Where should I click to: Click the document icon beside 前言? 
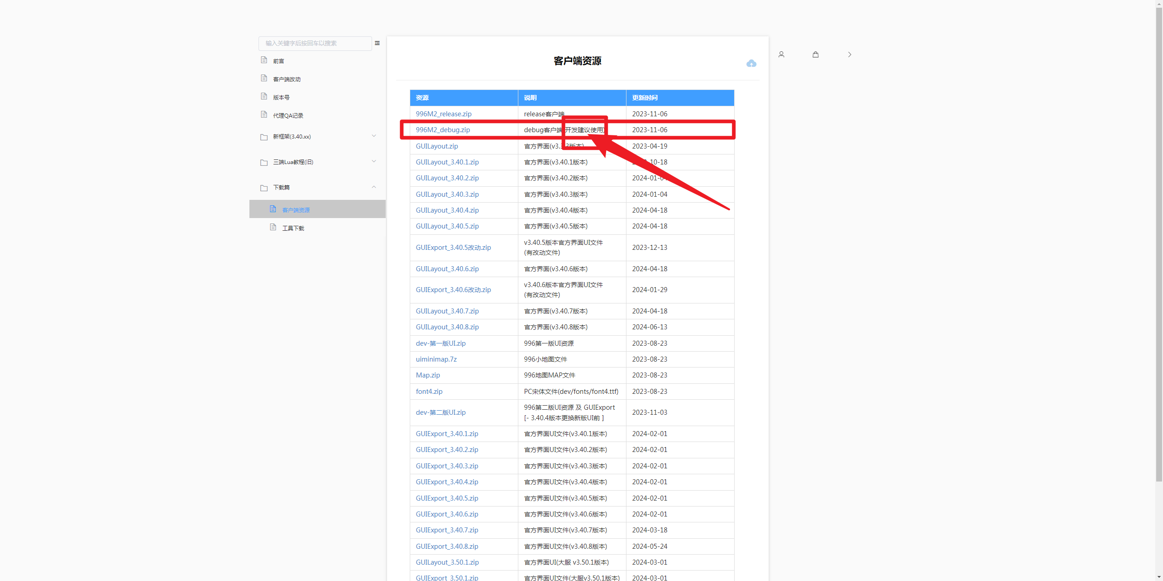(264, 60)
